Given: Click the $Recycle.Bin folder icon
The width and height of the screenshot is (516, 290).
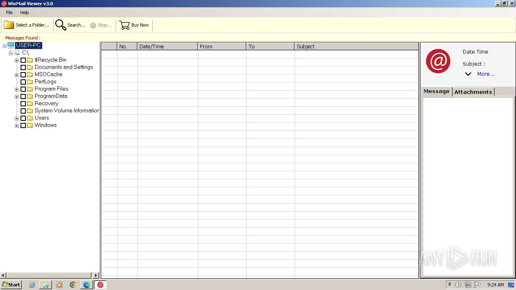Looking at the screenshot, I should 30,60.
